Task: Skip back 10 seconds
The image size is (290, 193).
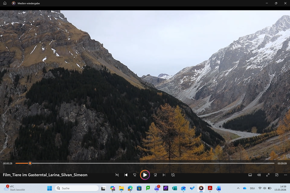Action: click(x=135, y=175)
